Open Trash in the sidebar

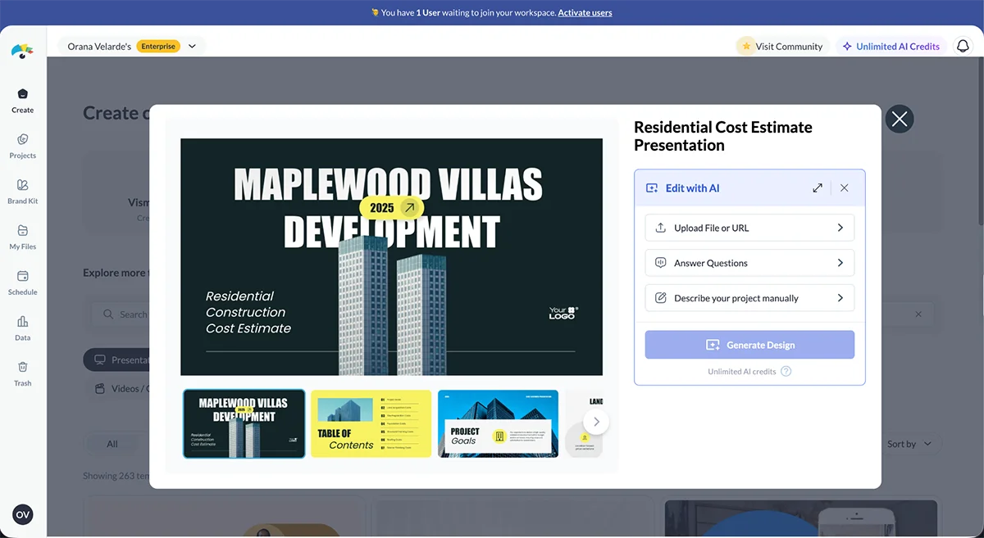pos(22,374)
